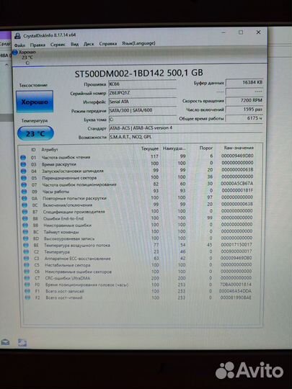
Task: Click status icon for Частота ошибок позиционирования
Action: tap(24, 185)
